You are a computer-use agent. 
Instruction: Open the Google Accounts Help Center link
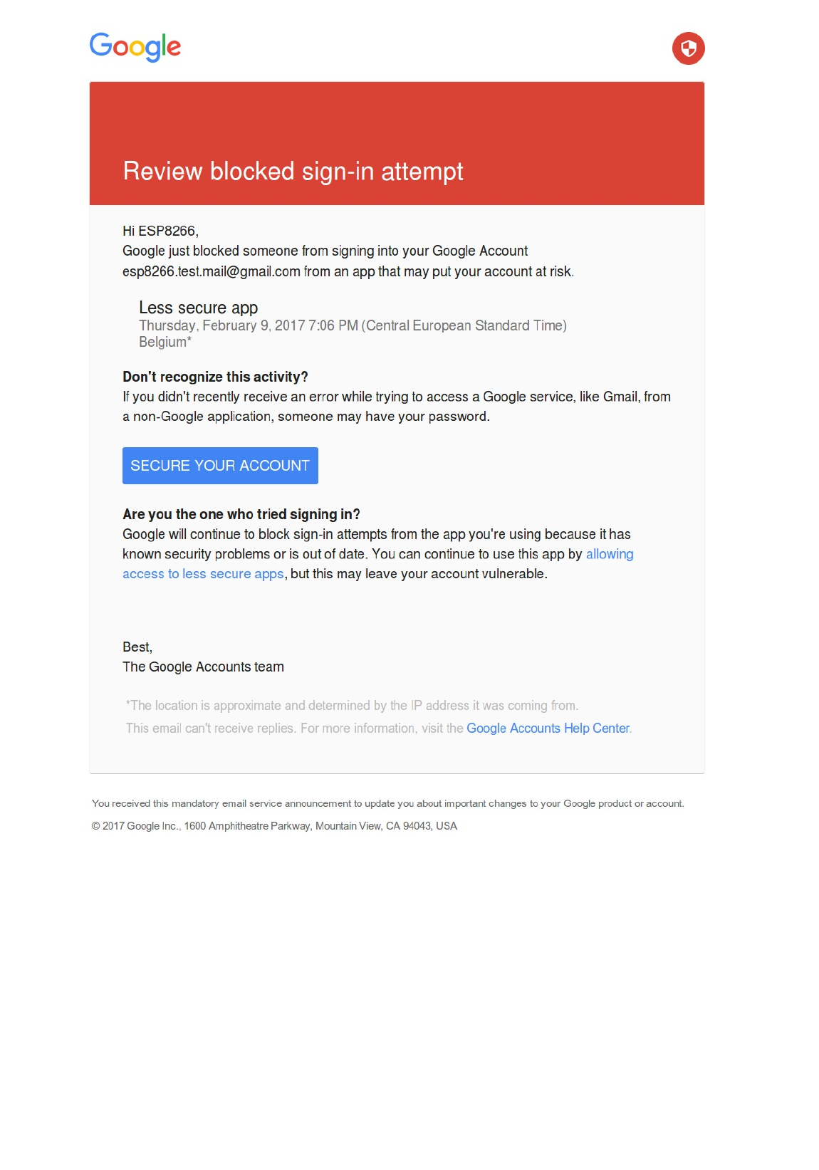[548, 728]
